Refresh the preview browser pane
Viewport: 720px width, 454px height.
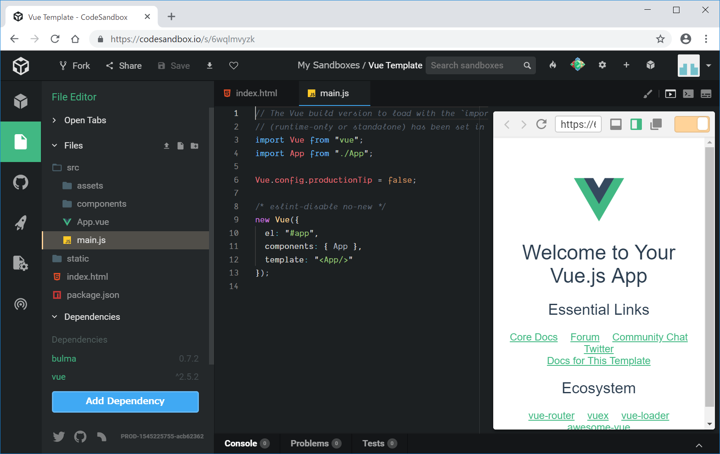click(x=541, y=124)
